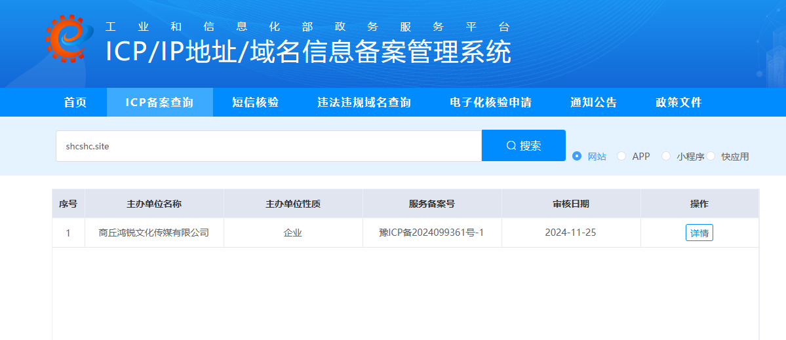This screenshot has width=786, height=340.
Task: Choose the 快应用 radio option
Action: (711, 156)
